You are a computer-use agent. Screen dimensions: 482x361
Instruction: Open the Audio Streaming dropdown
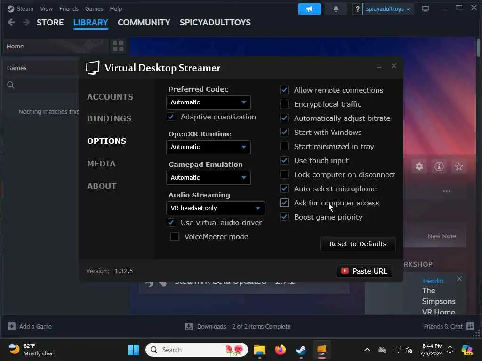pyautogui.click(x=215, y=208)
